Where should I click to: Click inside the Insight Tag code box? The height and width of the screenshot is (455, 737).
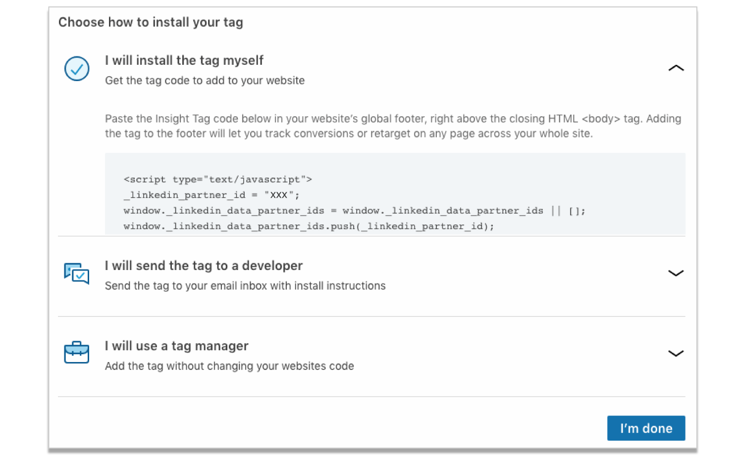[395, 193]
